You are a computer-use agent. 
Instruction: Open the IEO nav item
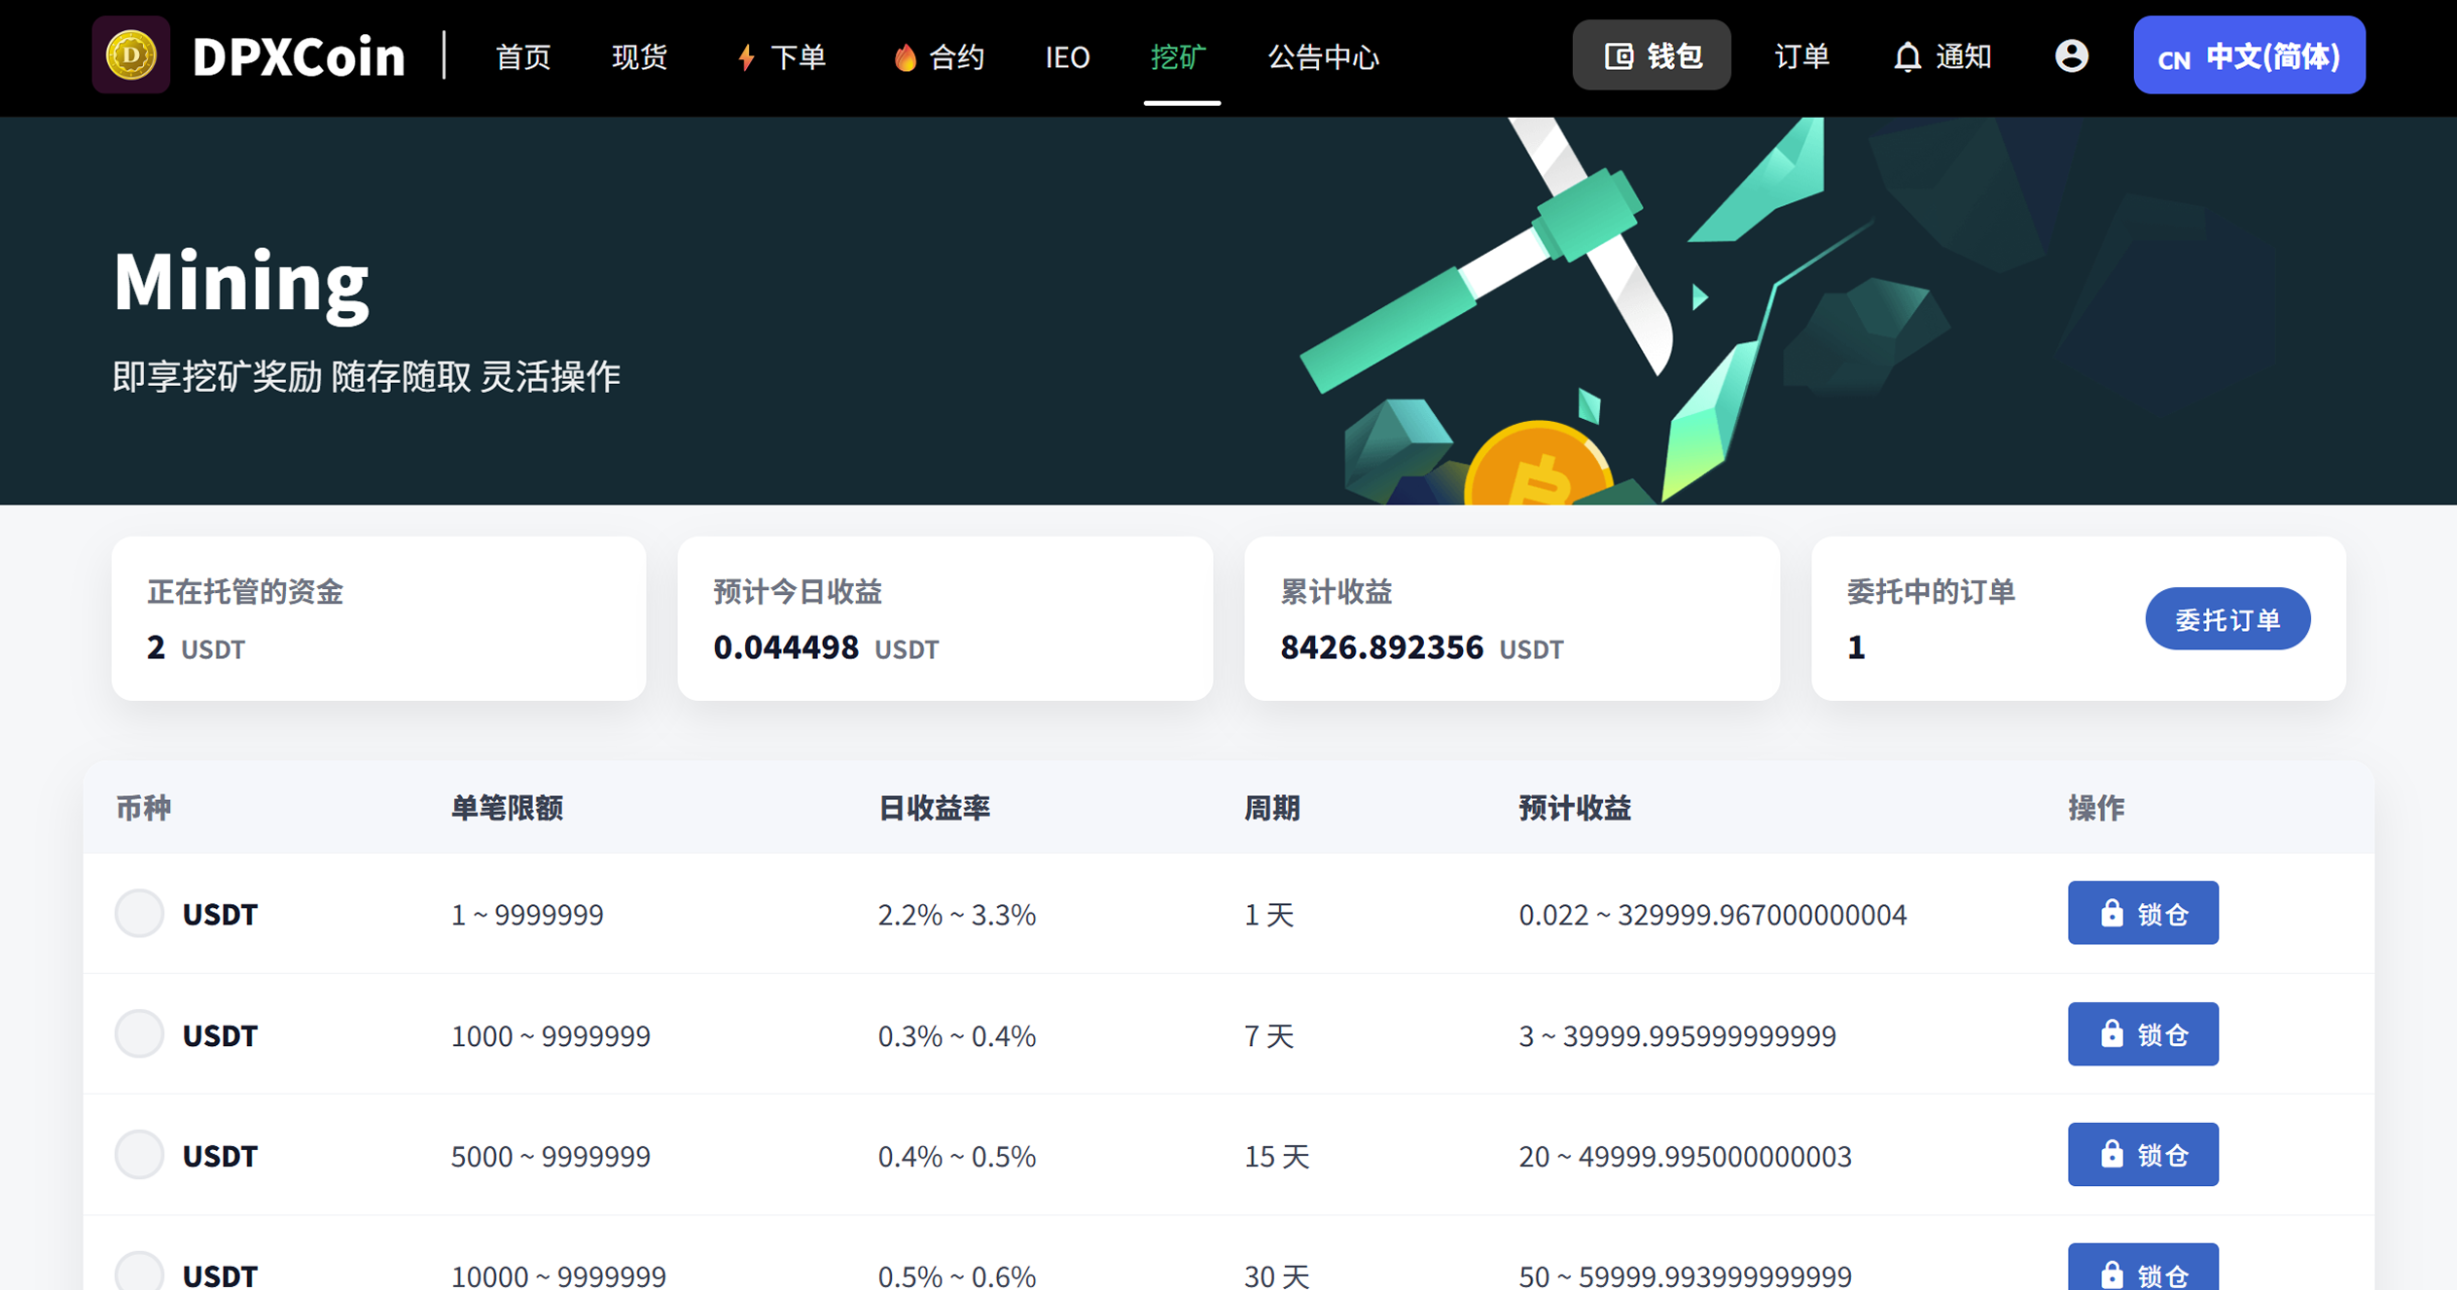point(1067,57)
